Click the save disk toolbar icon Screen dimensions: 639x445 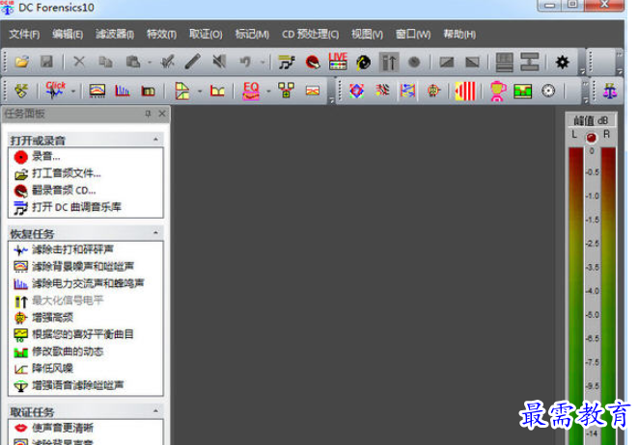click(x=47, y=62)
